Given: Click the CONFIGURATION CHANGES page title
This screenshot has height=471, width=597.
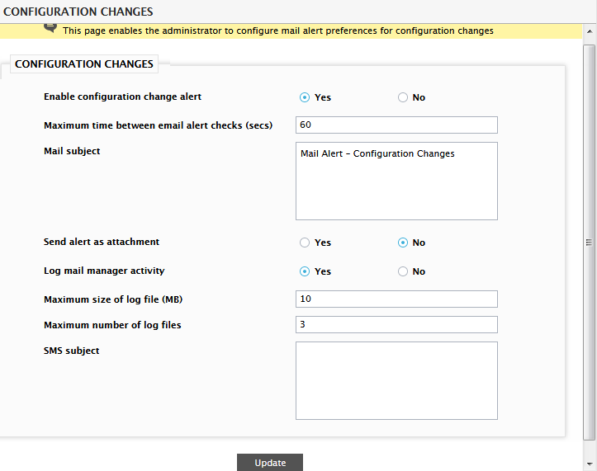Looking at the screenshot, I should point(78,12).
